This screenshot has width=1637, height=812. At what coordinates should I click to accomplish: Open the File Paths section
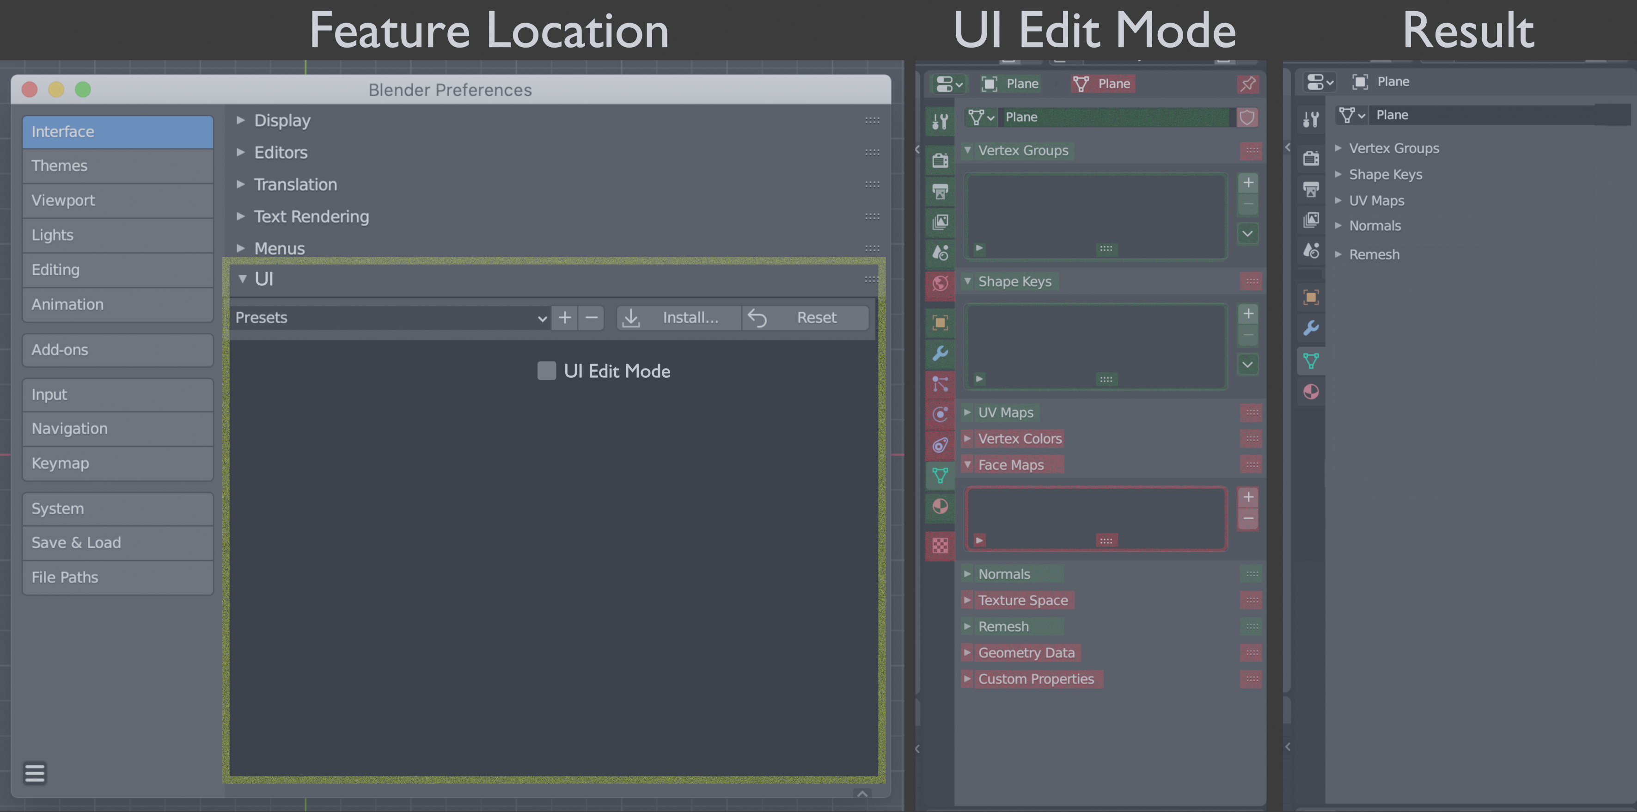click(117, 578)
